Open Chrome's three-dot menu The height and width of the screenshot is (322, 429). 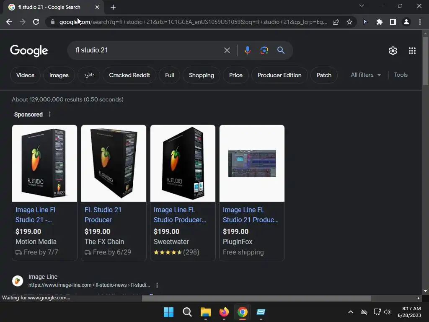click(420, 22)
